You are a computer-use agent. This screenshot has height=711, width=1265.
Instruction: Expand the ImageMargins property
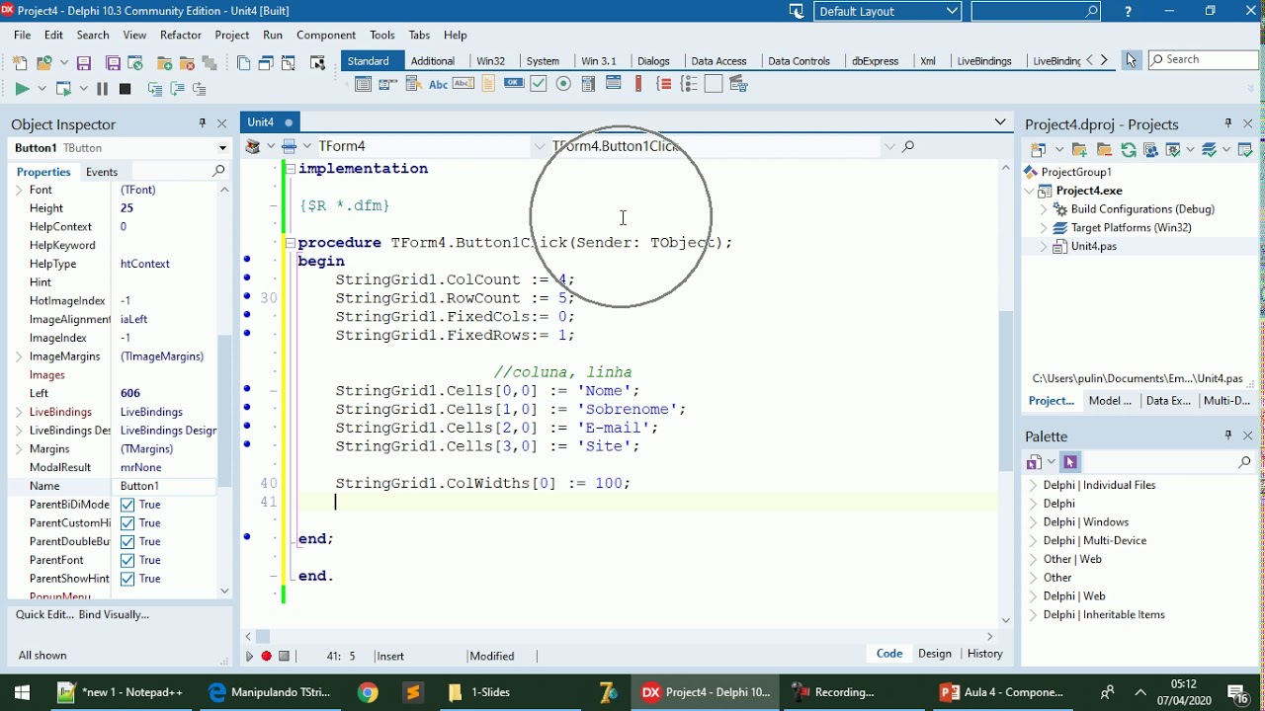point(19,356)
